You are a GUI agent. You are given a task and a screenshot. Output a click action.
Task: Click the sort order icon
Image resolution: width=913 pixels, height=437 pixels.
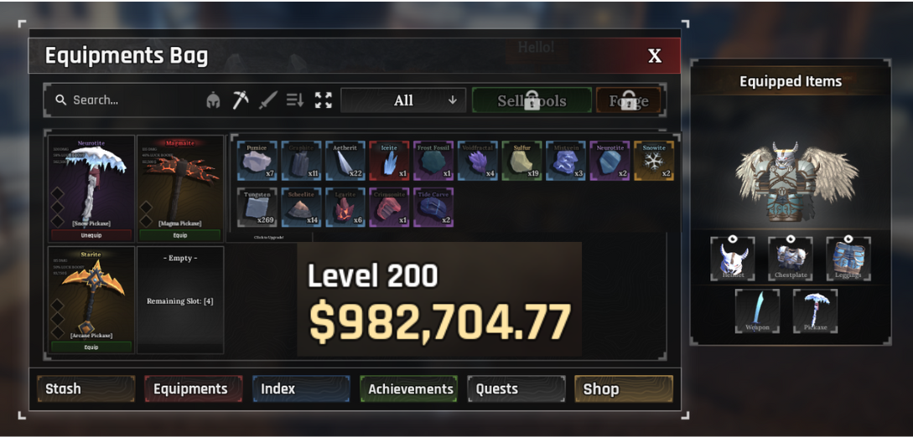pyautogui.click(x=295, y=100)
